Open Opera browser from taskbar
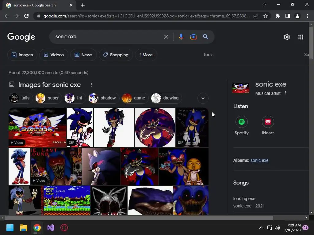The image size is (314, 235). click(x=64, y=228)
